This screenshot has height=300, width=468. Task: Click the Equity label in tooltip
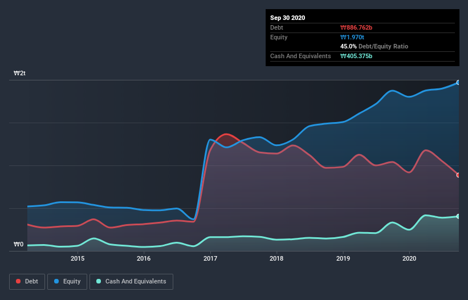coord(279,37)
